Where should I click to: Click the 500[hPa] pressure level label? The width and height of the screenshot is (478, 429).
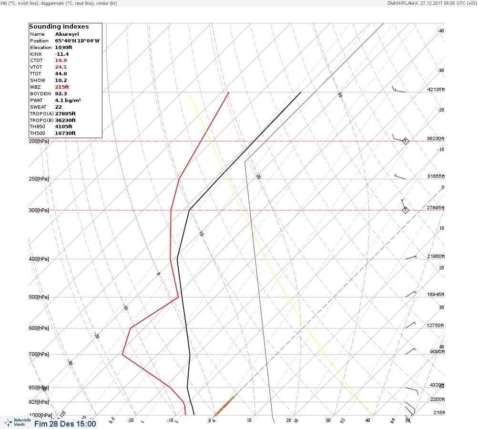pos(39,297)
